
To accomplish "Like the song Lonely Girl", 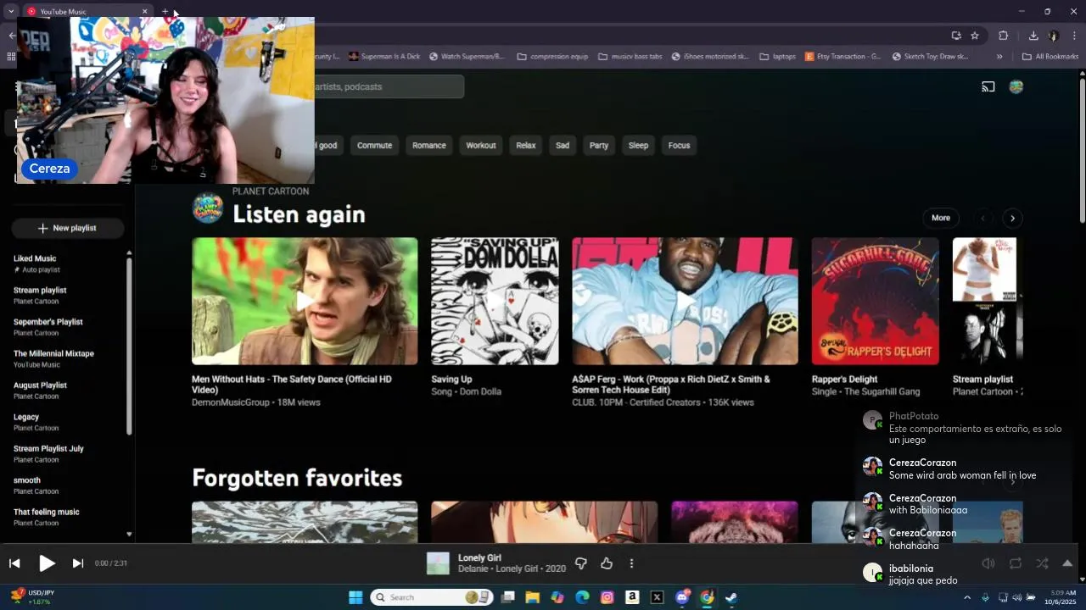I will (x=607, y=563).
